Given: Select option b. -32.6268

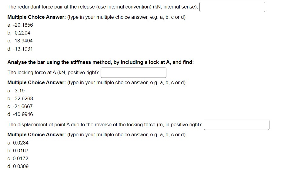Looking at the screenshot, I should tap(20, 99).
